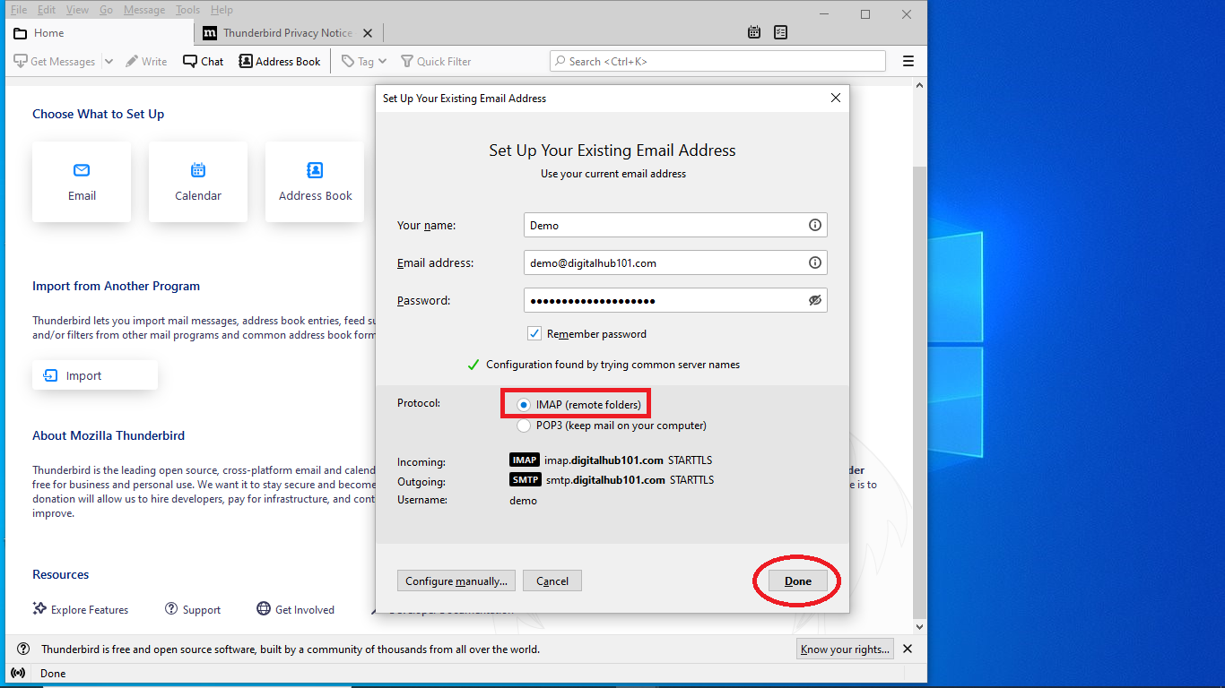The image size is (1225, 688).
Task: Open the Tools menu
Action: [188, 10]
